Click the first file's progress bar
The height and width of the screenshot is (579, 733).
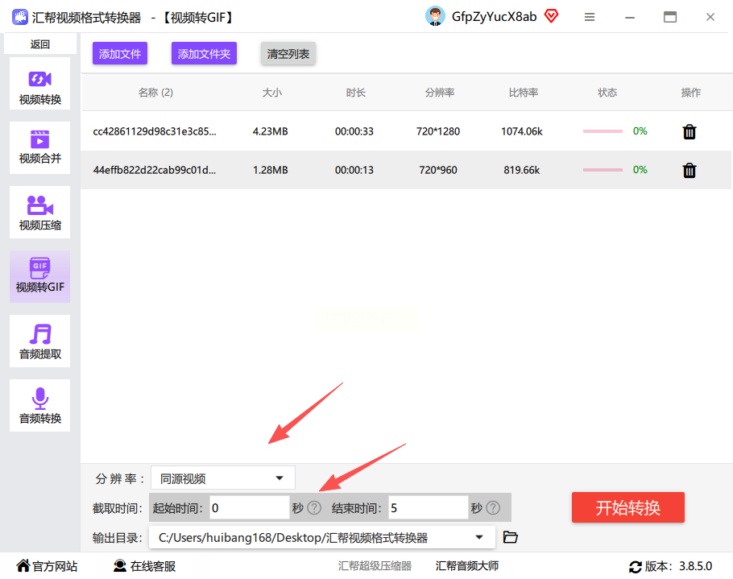[603, 131]
